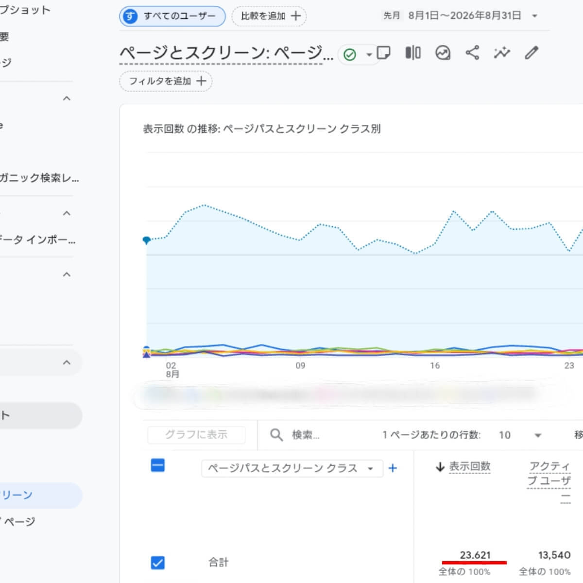Open the report notes (annotation) icon

point(383,52)
